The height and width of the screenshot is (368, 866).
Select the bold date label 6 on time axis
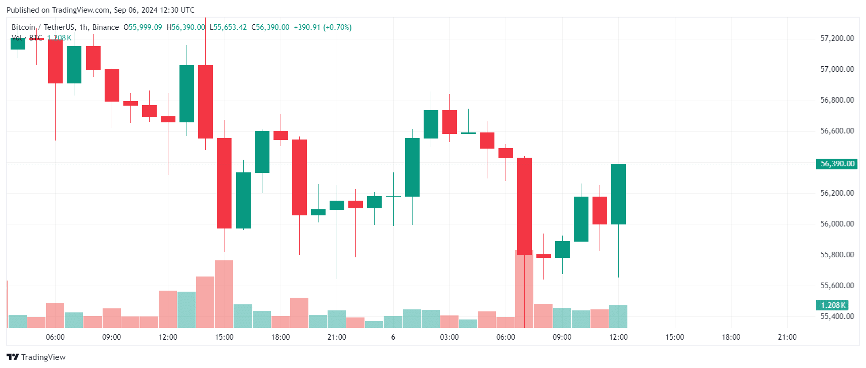point(393,337)
